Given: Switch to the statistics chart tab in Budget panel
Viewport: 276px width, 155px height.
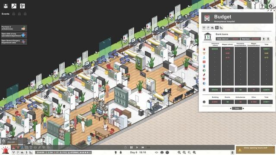Looking at the screenshot, I should coord(221,28).
